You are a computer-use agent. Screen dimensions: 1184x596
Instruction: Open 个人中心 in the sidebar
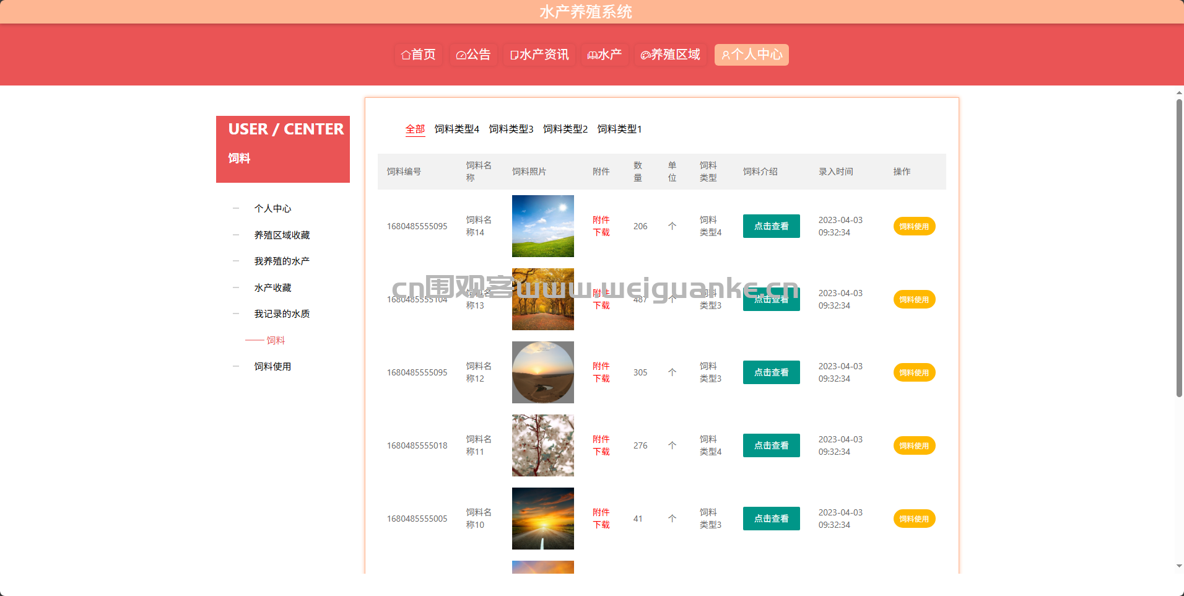[x=272, y=209]
